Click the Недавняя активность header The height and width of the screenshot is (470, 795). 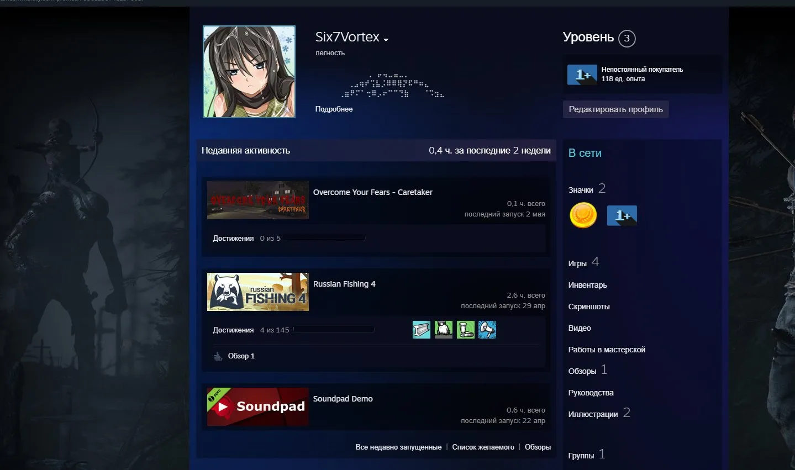[246, 150]
